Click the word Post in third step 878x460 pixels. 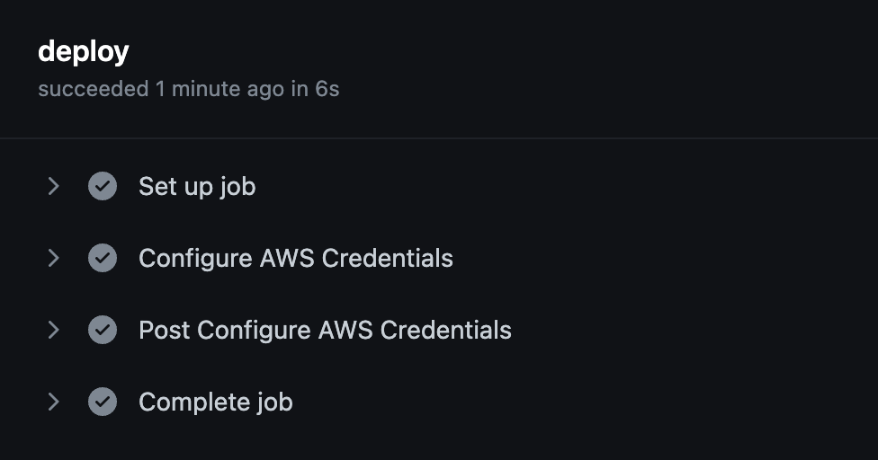[164, 330]
